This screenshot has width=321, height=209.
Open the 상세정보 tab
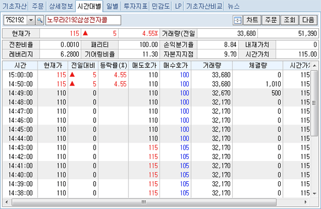(x=61, y=6)
